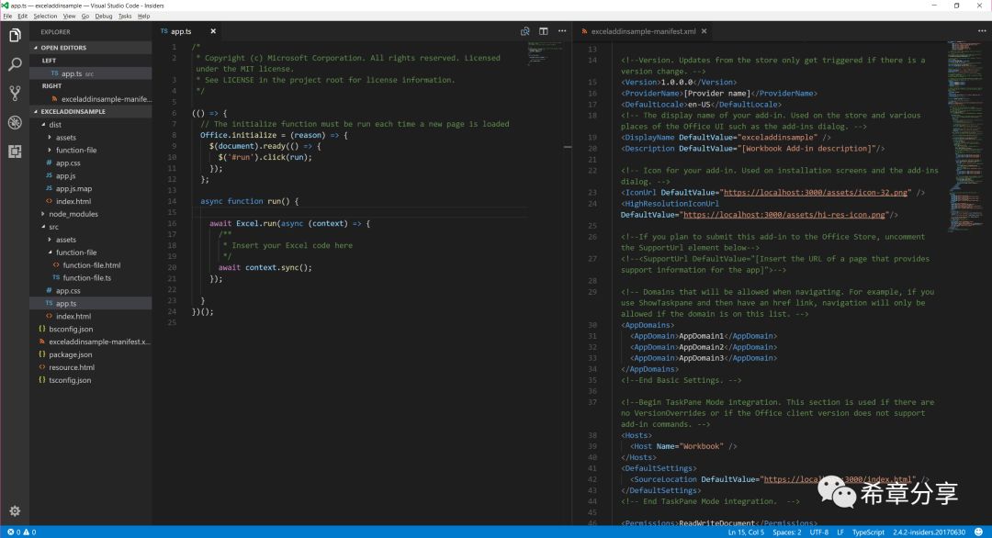This screenshot has width=992, height=538.
Task: Click the left editor minimap
Action: 546,54
